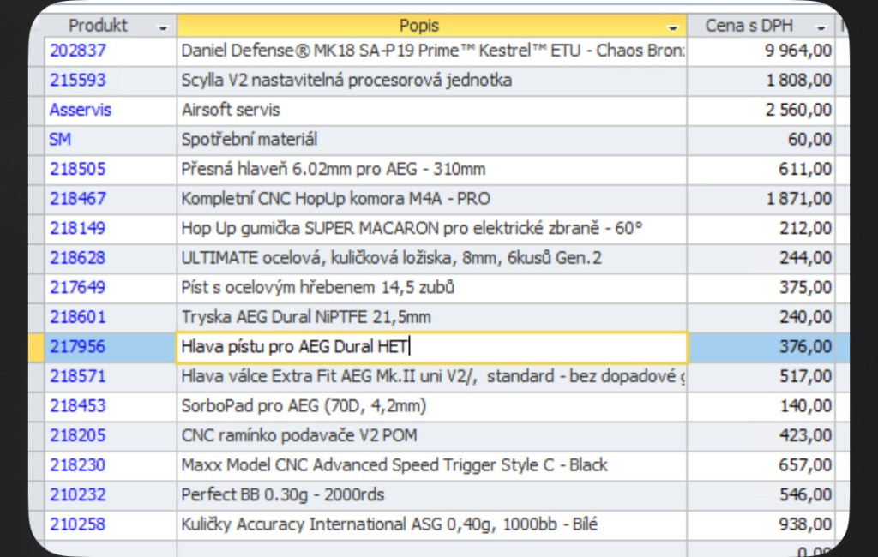
Task: Open the Produkt column filter dropdown
Action: pos(163,27)
